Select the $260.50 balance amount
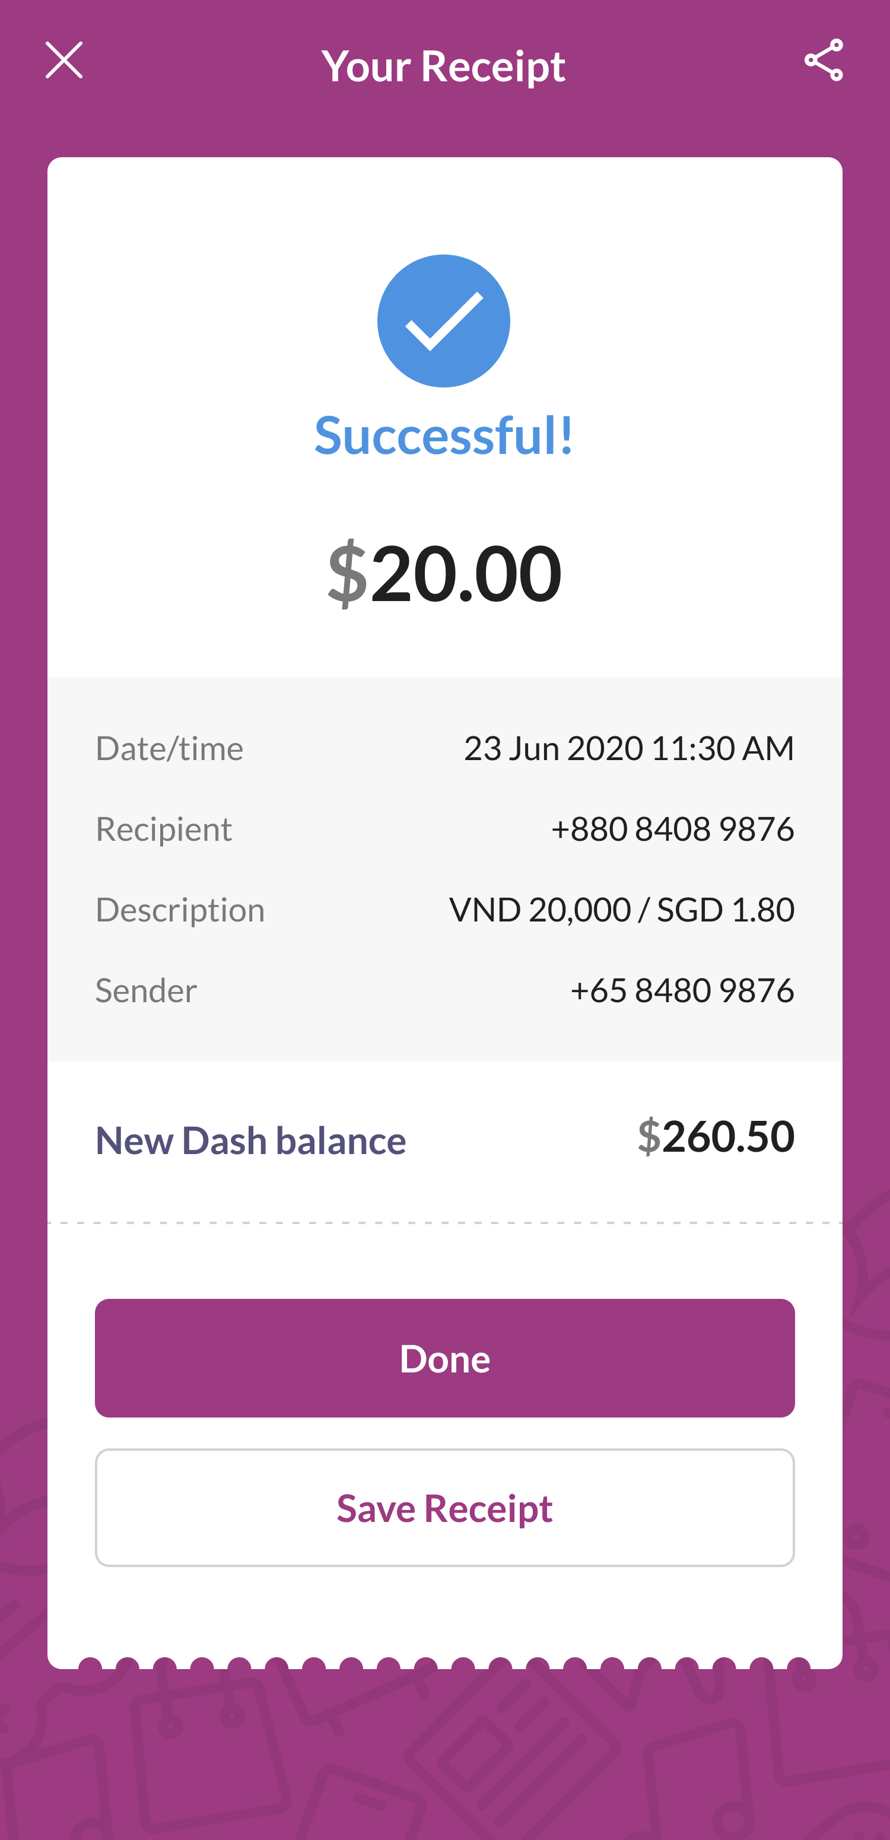 pyautogui.click(x=716, y=1136)
